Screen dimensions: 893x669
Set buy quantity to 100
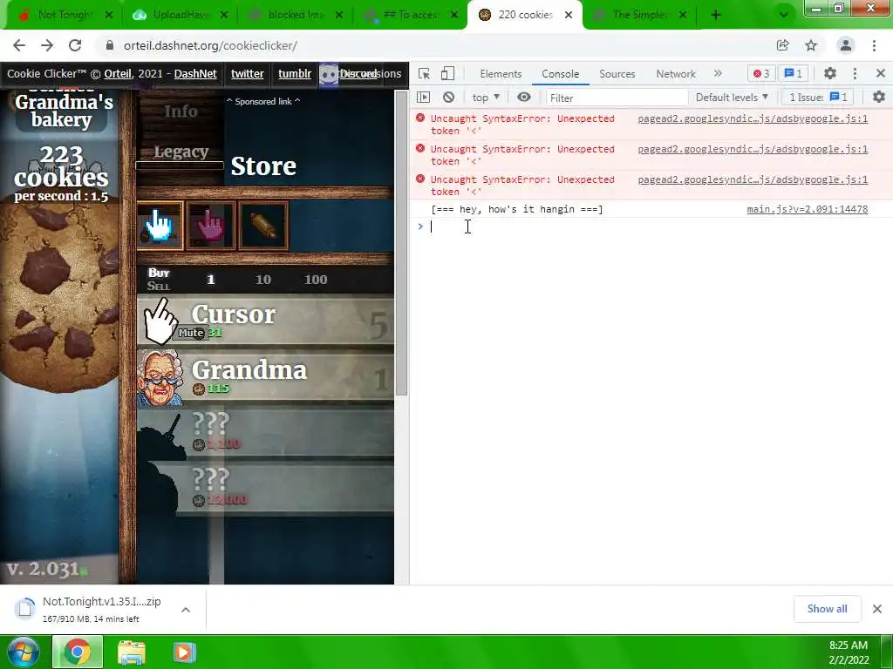[x=316, y=280]
